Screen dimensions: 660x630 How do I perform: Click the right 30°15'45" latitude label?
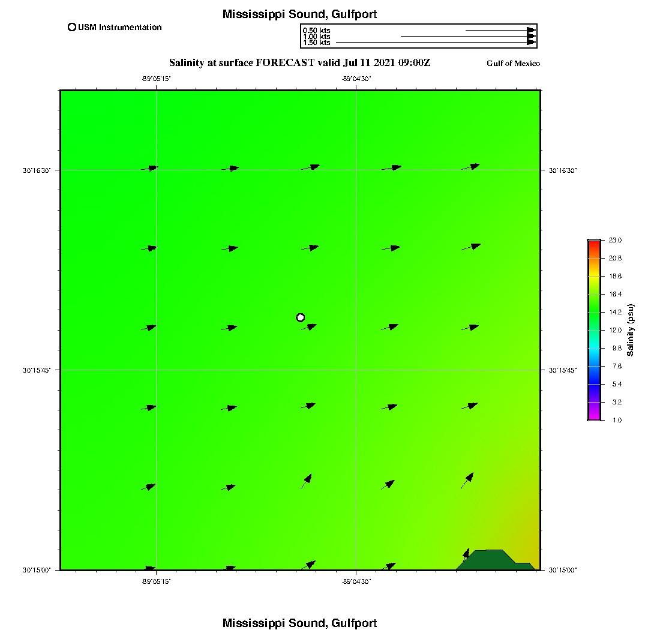coord(563,370)
